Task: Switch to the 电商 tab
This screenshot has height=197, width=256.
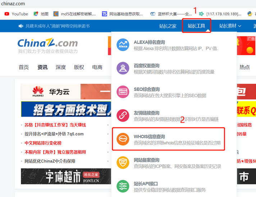Action: click(97, 67)
